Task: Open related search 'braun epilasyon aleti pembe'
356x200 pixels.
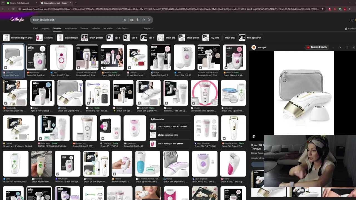Action: pyautogui.click(x=170, y=144)
